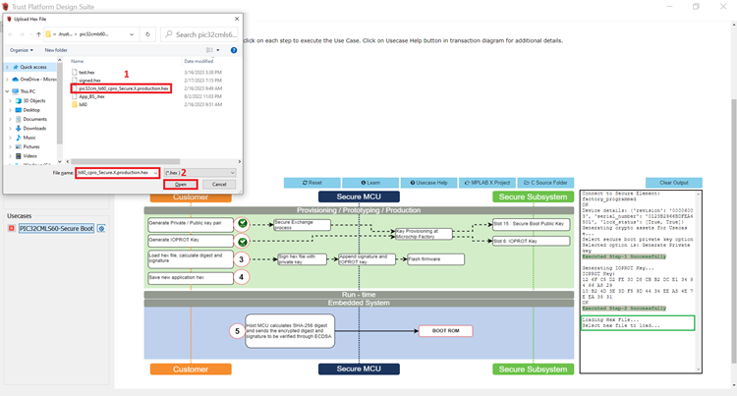The width and height of the screenshot is (737, 396).
Task: Refresh the pic32cmls60 folder listing
Action: click(x=147, y=34)
